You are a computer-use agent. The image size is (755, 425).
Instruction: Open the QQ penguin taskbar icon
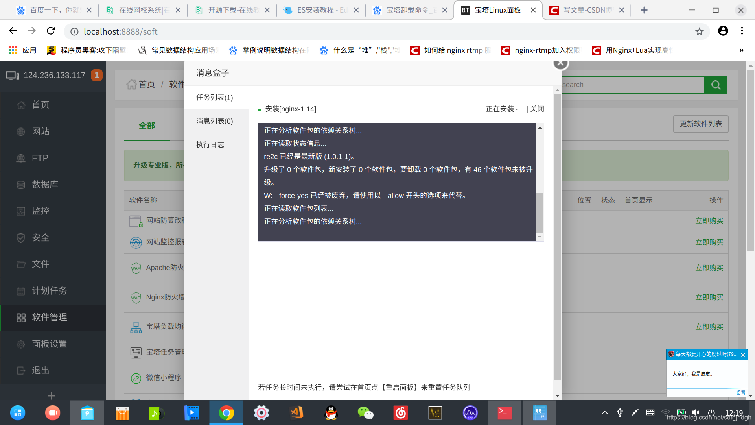coord(331,413)
